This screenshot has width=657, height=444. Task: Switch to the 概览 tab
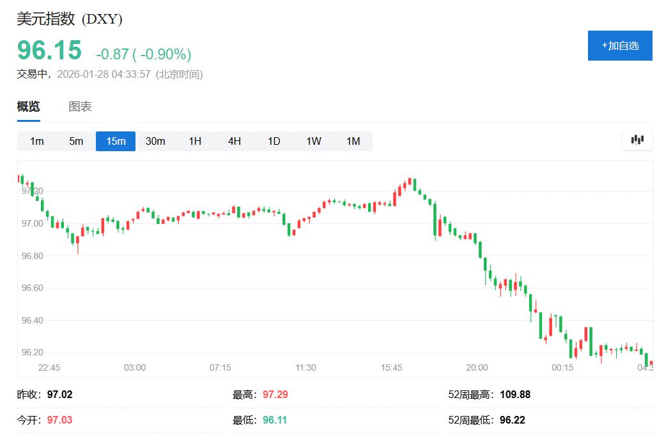pos(28,107)
